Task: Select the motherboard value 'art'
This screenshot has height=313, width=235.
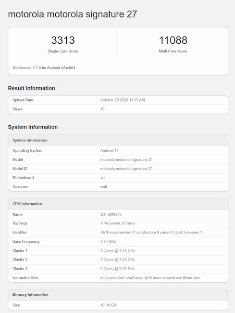Action: click(102, 178)
